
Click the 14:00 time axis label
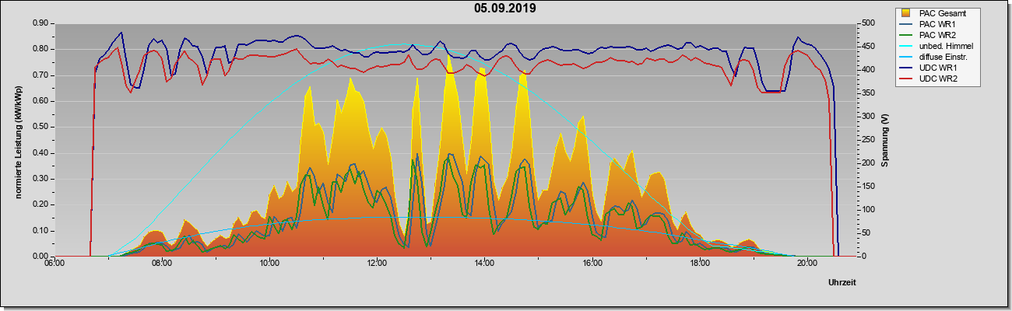[x=484, y=263]
